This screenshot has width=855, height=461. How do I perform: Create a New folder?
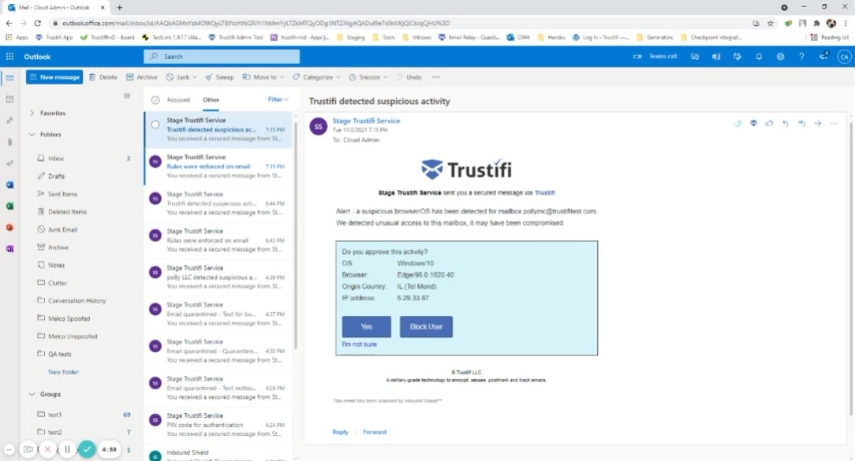pos(63,372)
